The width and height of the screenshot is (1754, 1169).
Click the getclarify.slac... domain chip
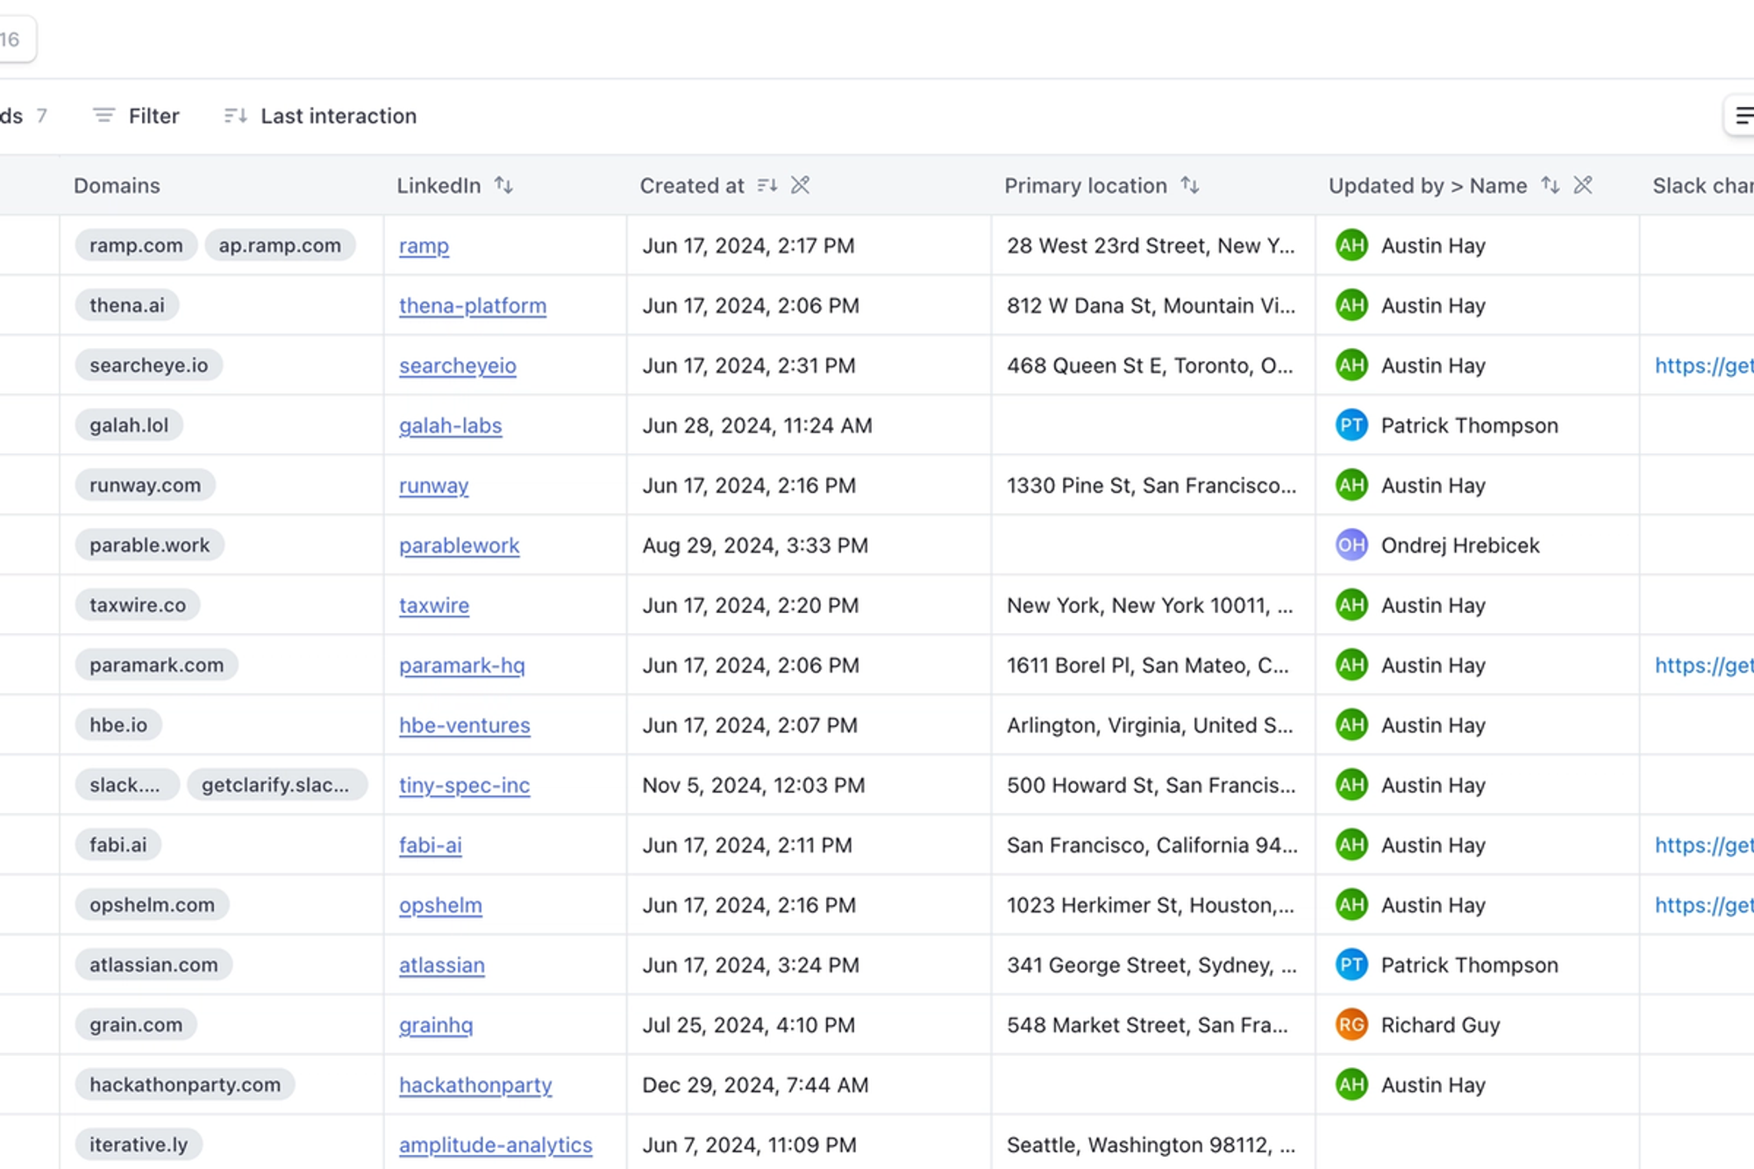point(275,784)
